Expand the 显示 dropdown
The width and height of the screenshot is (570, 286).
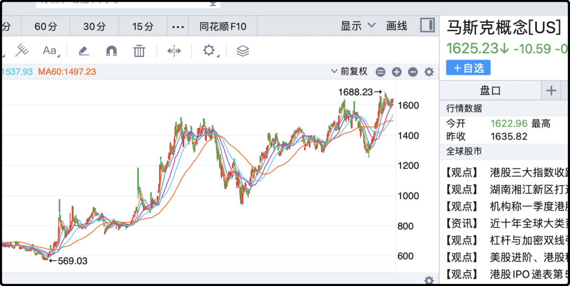358,26
